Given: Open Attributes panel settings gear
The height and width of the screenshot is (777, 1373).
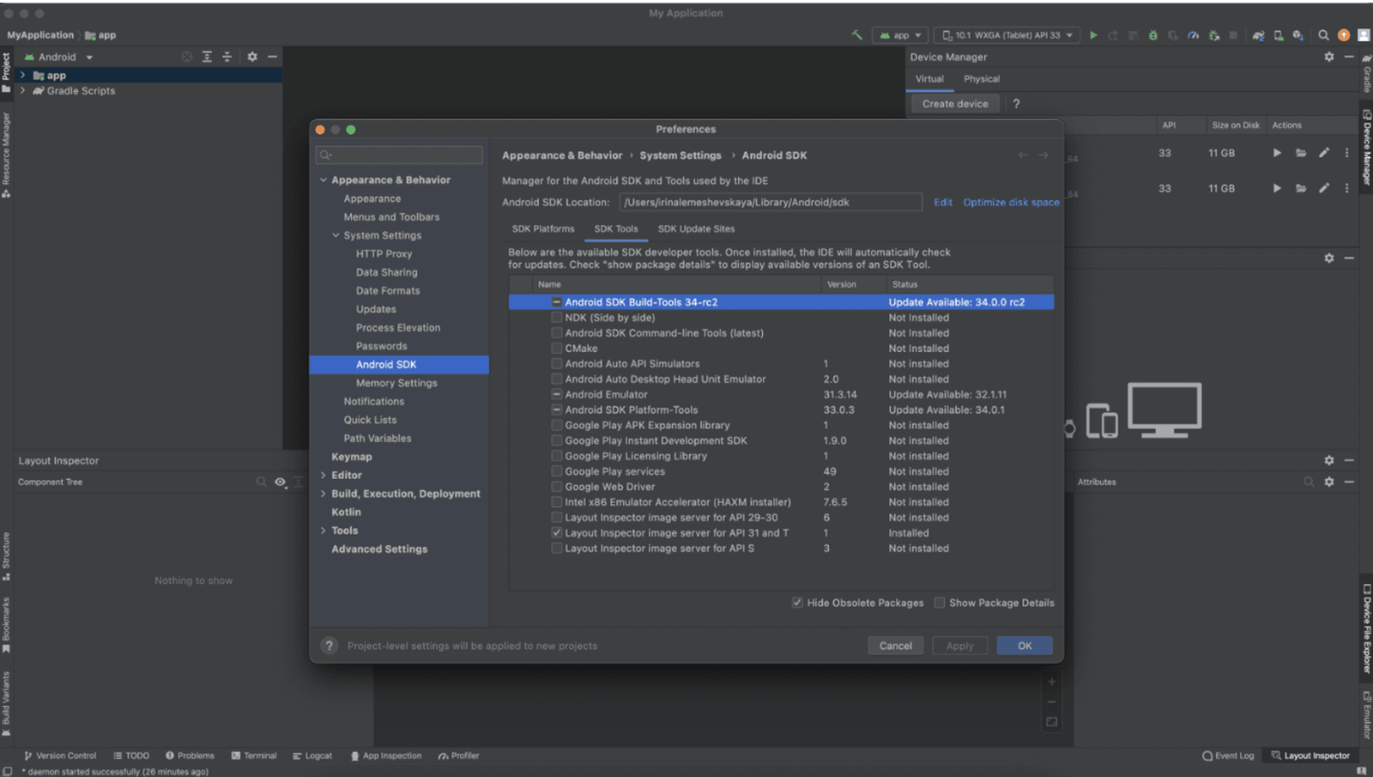Looking at the screenshot, I should (1329, 482).
